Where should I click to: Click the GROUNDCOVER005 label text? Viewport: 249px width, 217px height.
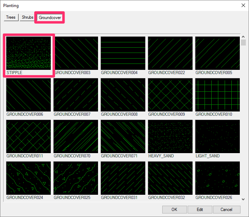(x=214, y=73)
